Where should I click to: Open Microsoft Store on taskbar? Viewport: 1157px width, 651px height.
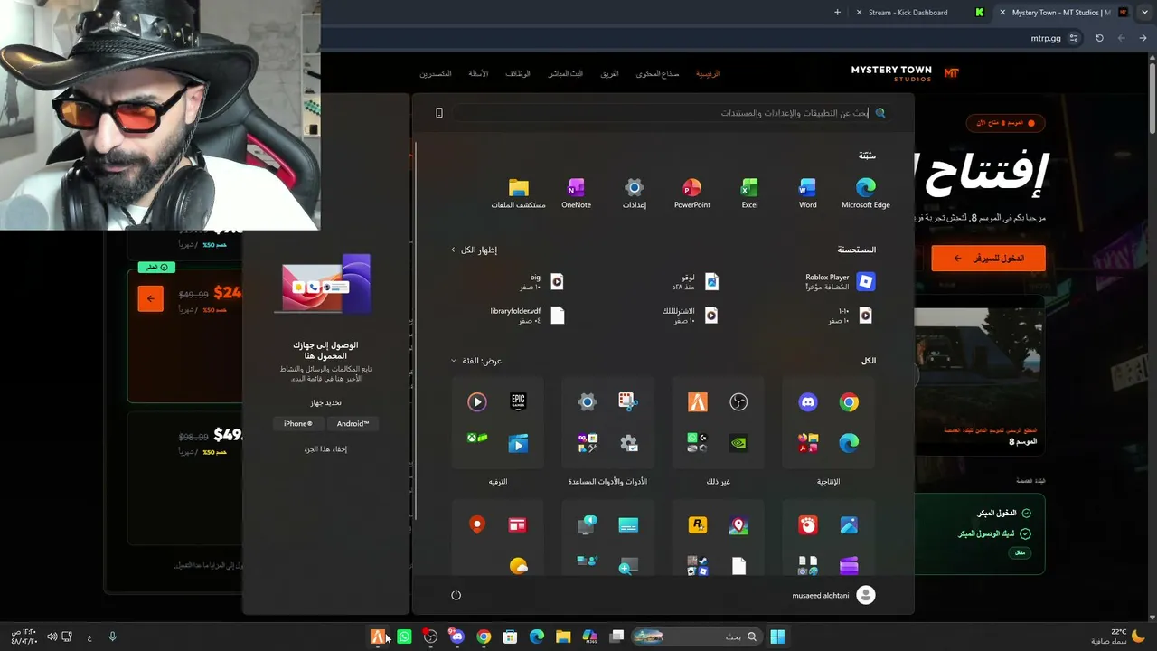tap(510, 637)
